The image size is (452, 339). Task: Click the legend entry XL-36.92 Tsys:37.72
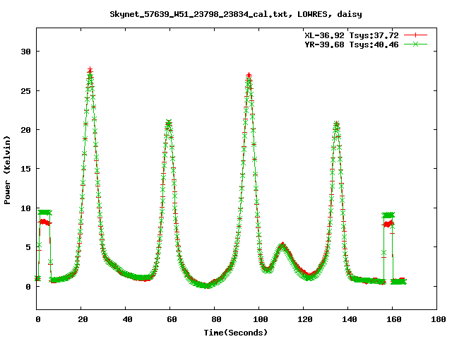[x=352, y=35]
